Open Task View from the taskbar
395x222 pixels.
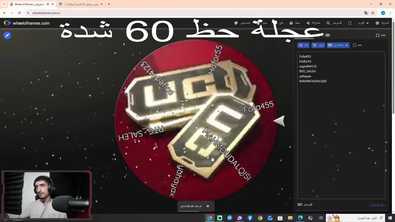tap(321, 218)
